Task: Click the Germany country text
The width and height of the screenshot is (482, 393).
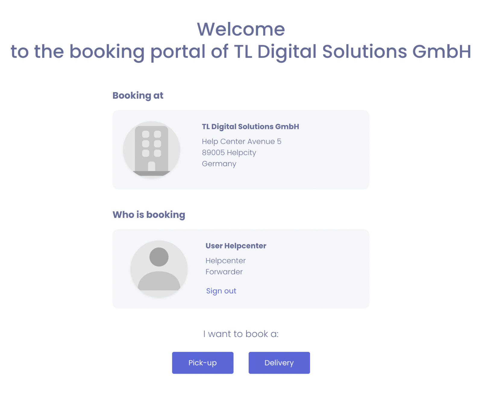Action: (219, 164)
